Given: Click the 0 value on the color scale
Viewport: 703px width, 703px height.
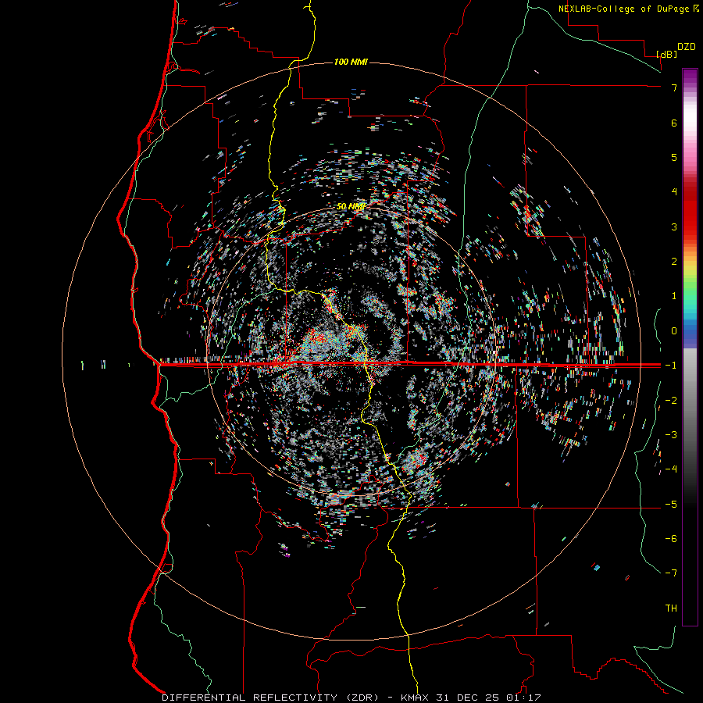Looking at the screenshot, I should click(674, 331).
